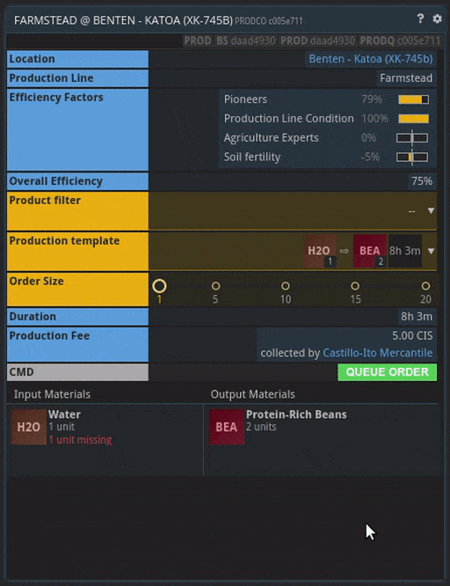Open the Benten - Katoa (XK-745b) location link
This screenshot has height=586, width=450.
coord(370,59)
